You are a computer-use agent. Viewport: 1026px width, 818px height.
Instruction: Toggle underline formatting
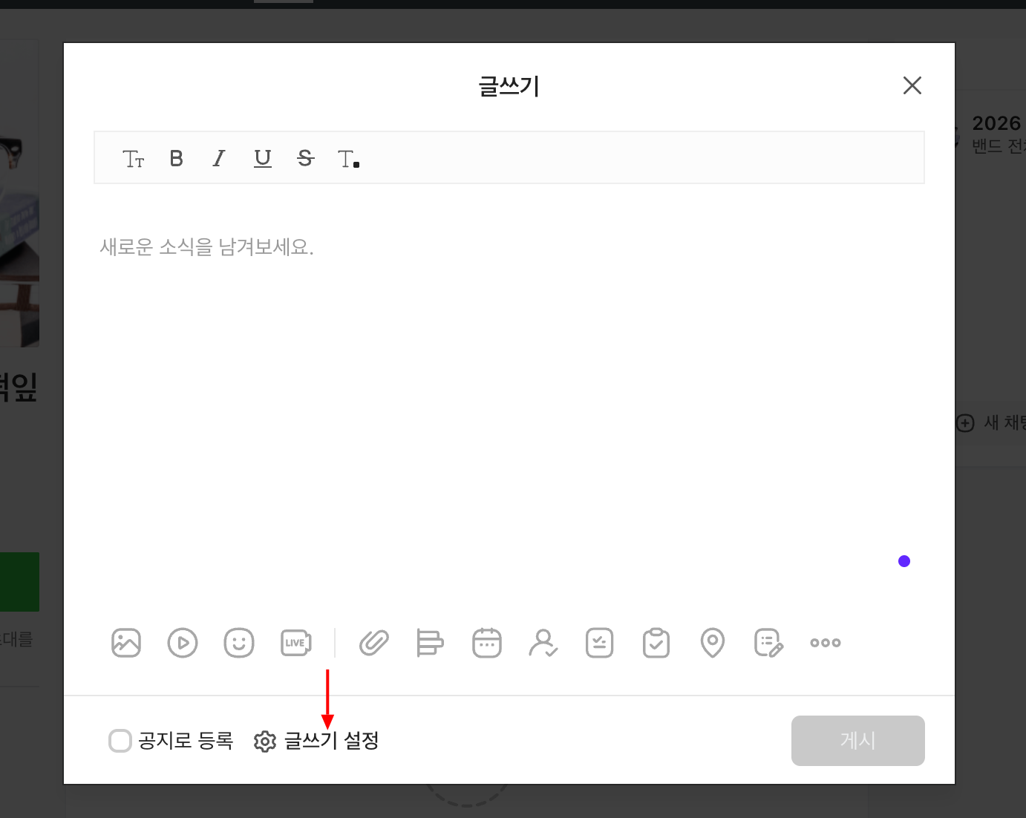point(263,158)
